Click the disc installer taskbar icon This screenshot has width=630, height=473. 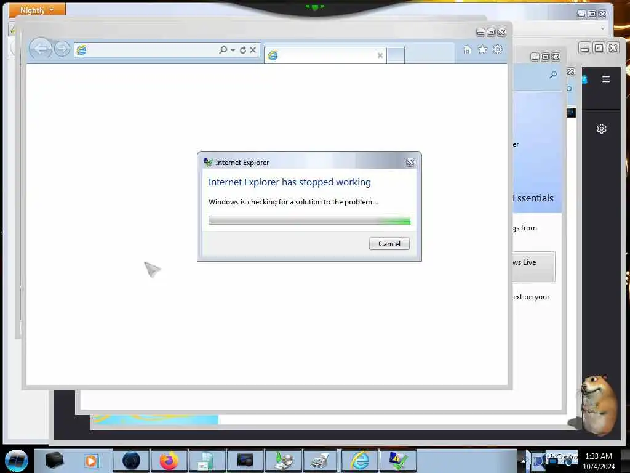283,460
